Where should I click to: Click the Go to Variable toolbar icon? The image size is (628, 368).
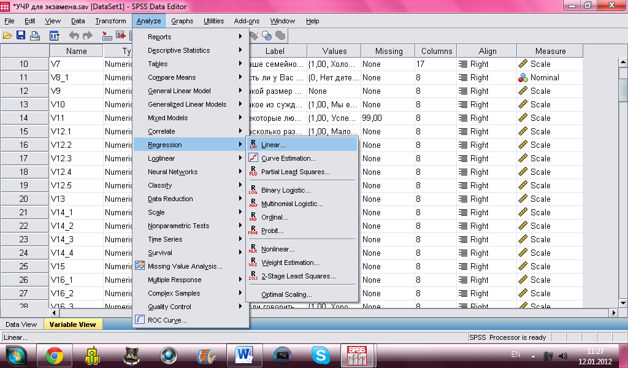(x=121, y=36)
